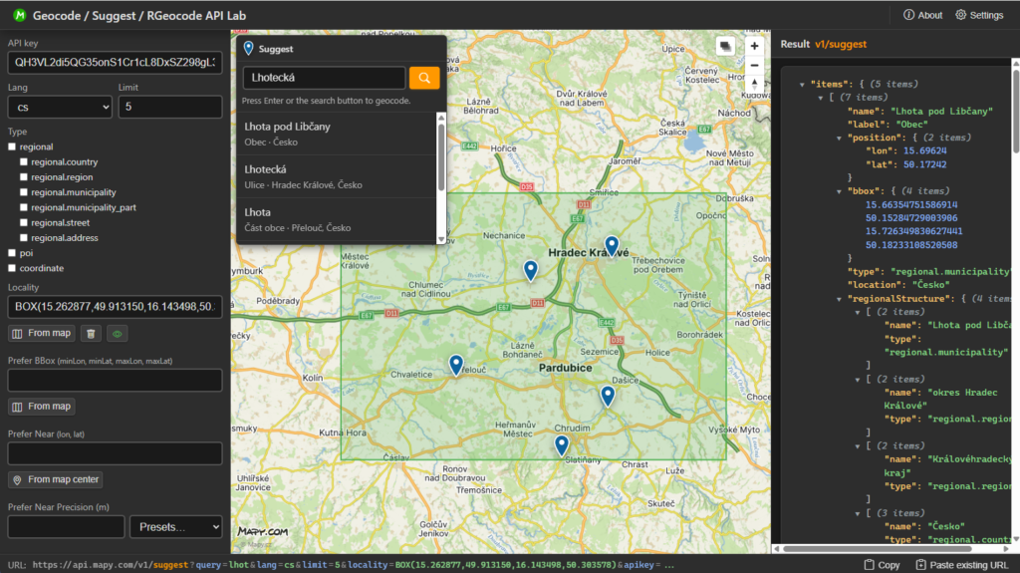Open Settings in the top bar

click(979, 15)
